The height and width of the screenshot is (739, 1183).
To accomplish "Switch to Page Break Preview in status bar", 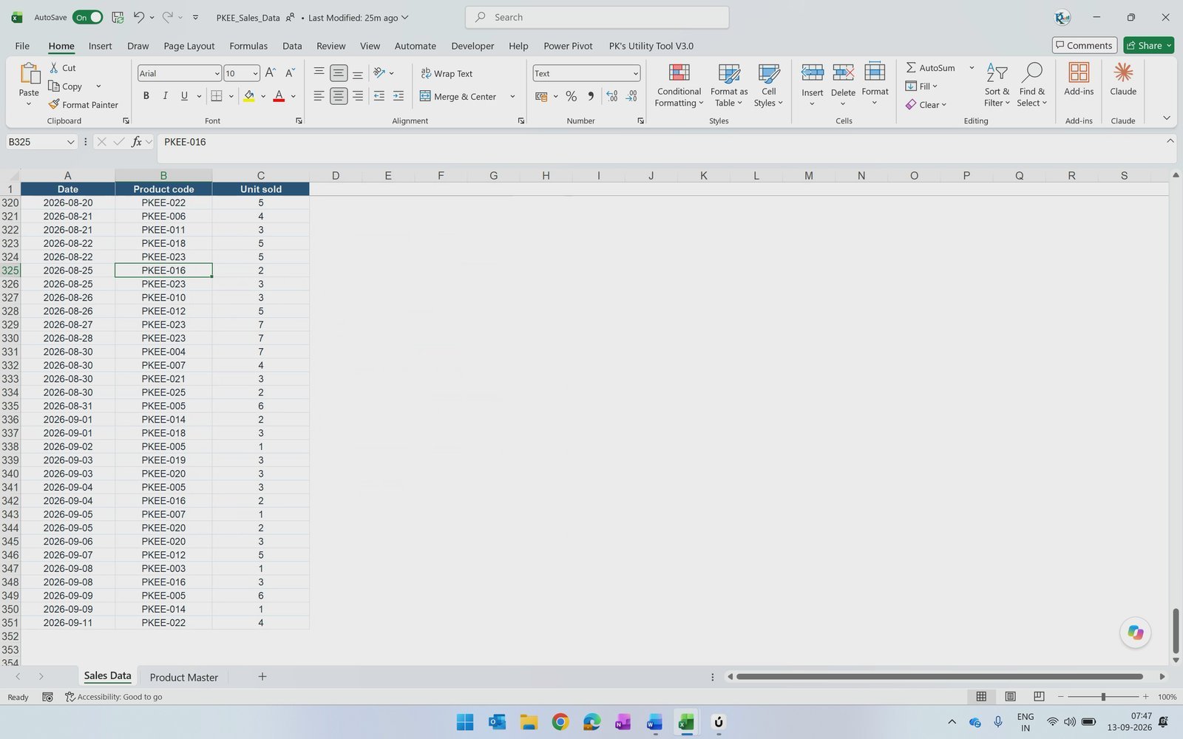I will point(1039,696).
